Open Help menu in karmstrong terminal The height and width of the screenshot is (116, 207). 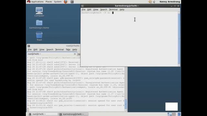(122, 9)
